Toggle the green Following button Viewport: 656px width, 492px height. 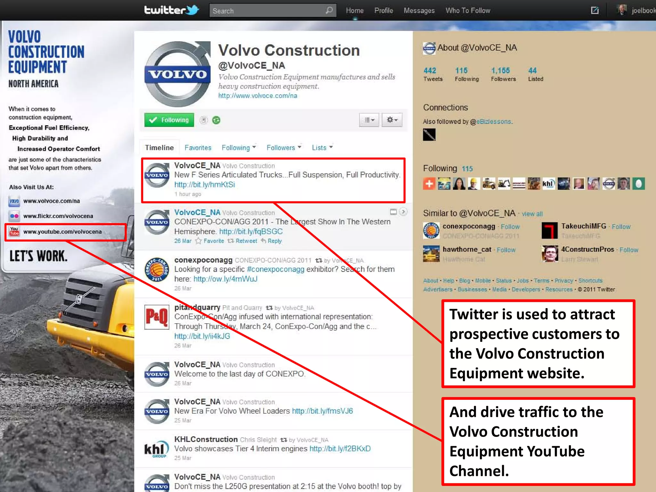click(x=169, y=120)
